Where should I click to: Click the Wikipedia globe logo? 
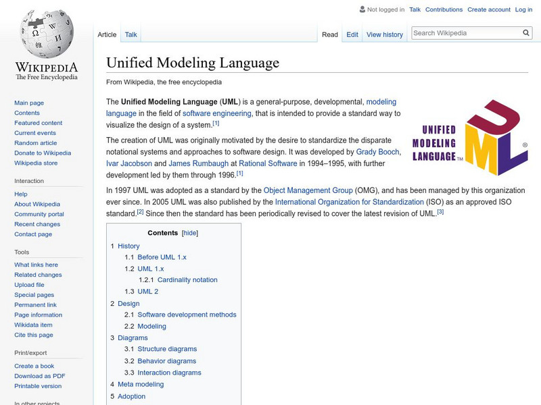47,33
